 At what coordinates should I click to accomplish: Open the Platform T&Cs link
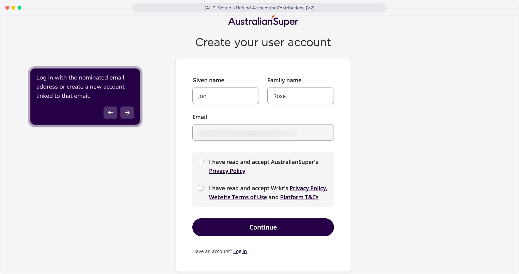tap(299, 197)
